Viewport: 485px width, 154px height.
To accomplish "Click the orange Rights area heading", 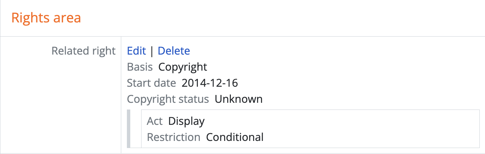I will 46,18.
